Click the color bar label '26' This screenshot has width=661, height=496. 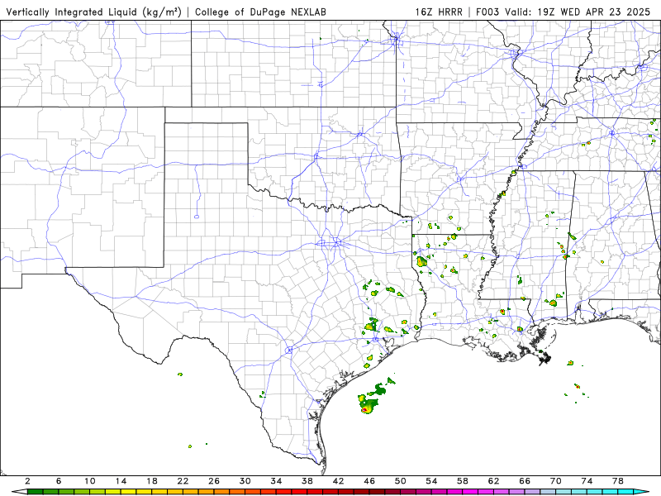(214, 481)
